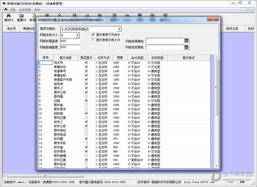
Task: Close the 网格选项设置 dialog
Action: tap(213, 19)
